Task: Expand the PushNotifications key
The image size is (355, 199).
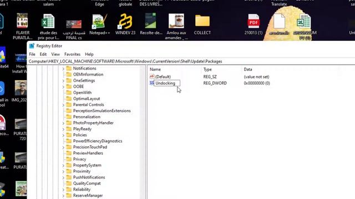Action: [63, 177]
